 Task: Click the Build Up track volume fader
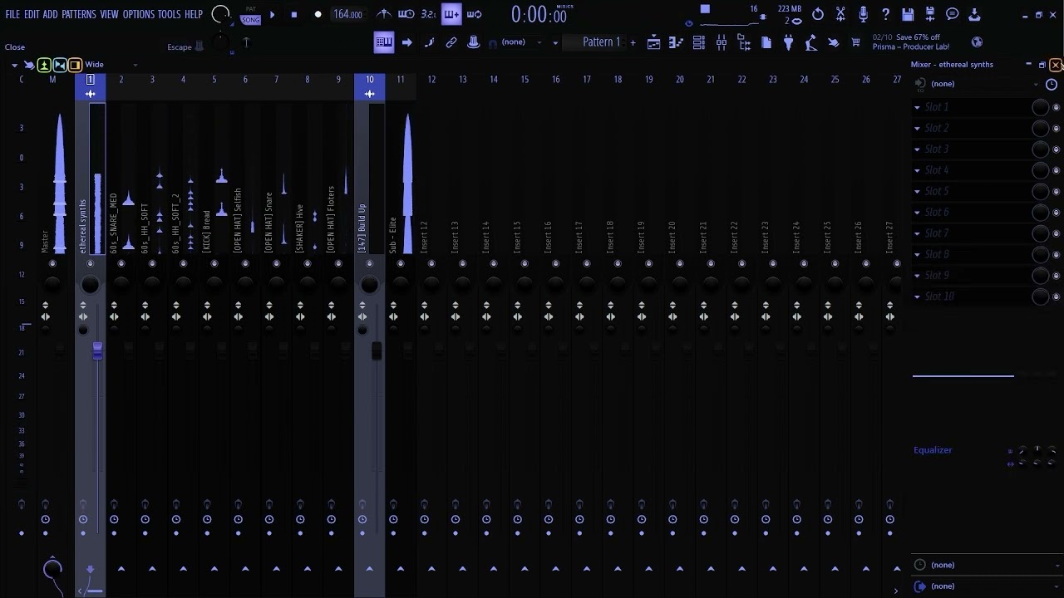[x=377, y=351]
